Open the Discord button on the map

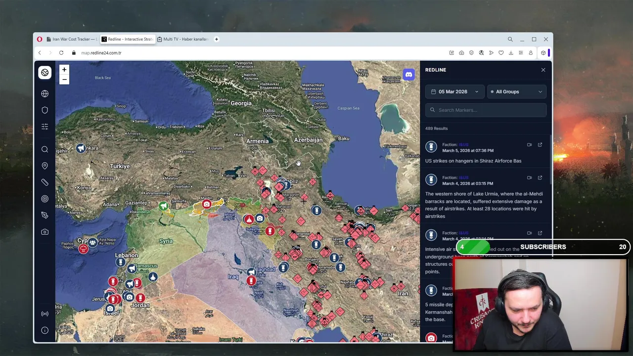pos(408,75)
